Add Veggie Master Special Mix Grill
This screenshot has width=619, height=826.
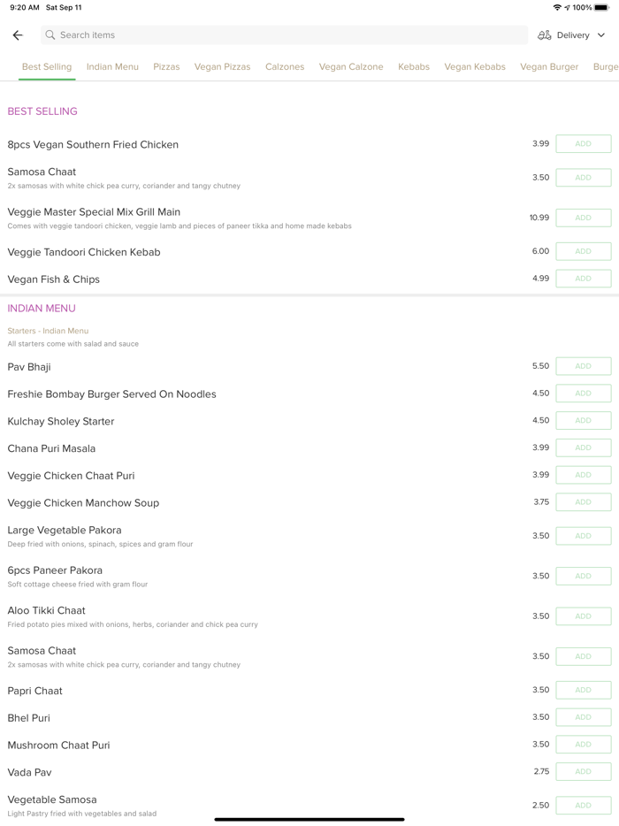tap(583, 218)
